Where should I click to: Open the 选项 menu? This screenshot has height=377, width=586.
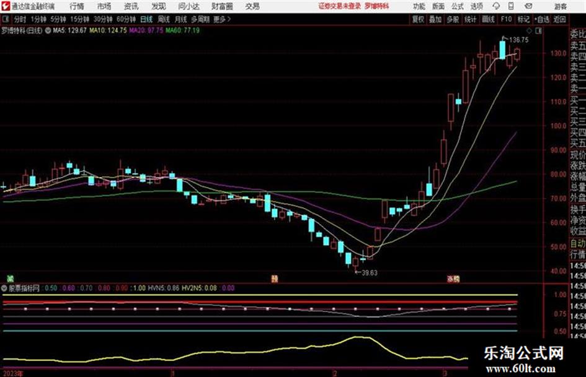pos(476,6)
